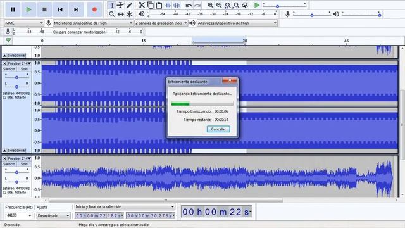The image size is (405, 228).
Task: Click the large audio position time display
Action: pyautogui.click(x=216, y=212)
